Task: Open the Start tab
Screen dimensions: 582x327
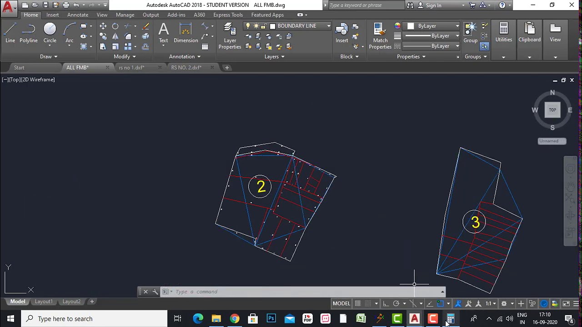Action: click(x=19, y=68)
